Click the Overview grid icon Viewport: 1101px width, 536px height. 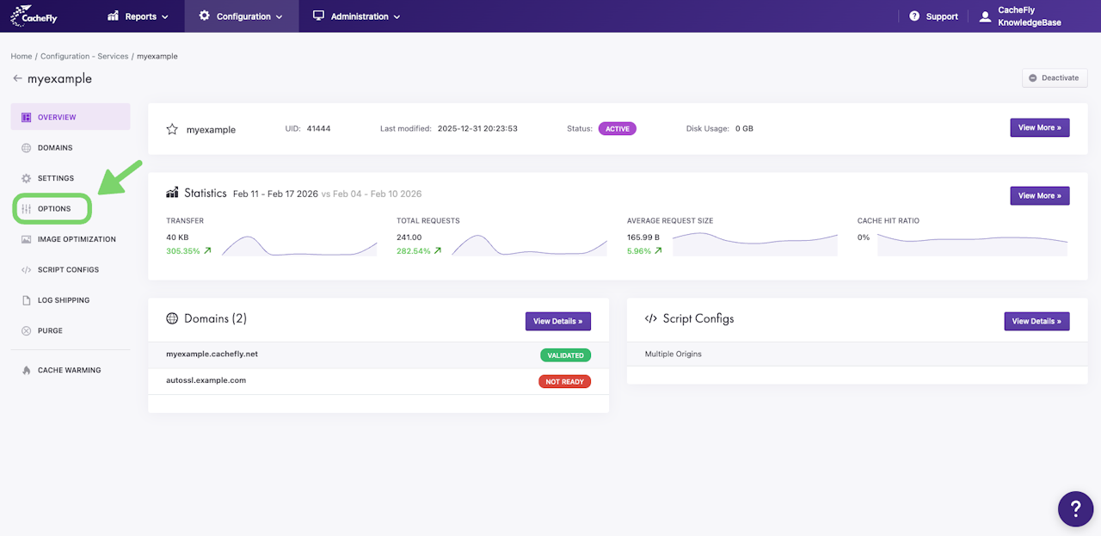coord(26,117)
